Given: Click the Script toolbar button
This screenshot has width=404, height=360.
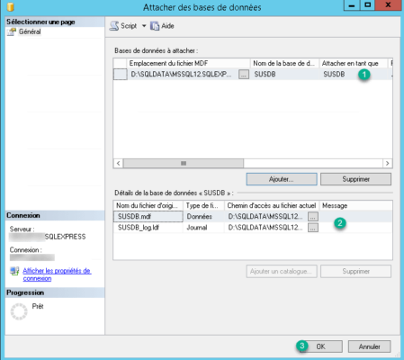Looking at the screenshot, I should pyautogui.click(x=123, y=26).
